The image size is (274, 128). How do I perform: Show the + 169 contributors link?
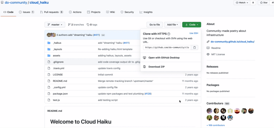click(x=216, y=125)
